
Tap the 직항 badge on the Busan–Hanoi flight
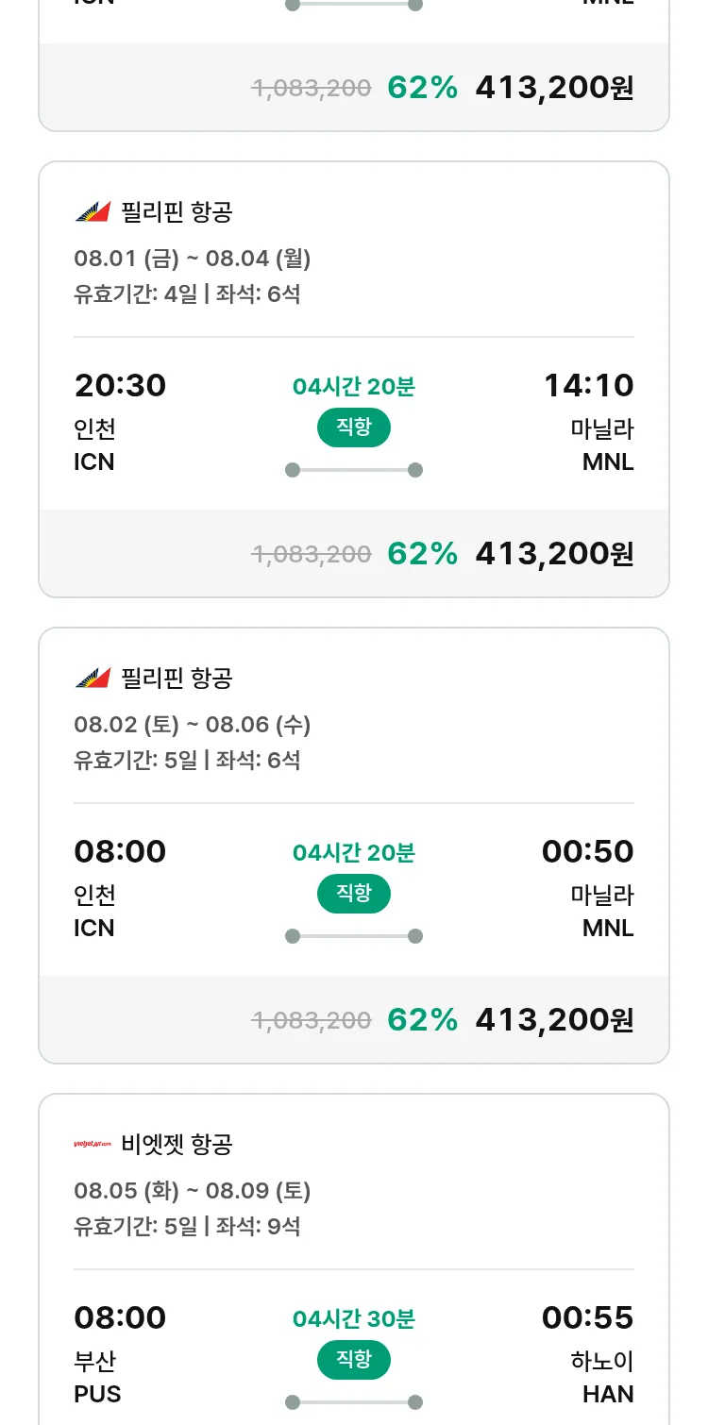(x=354, y=1360)
